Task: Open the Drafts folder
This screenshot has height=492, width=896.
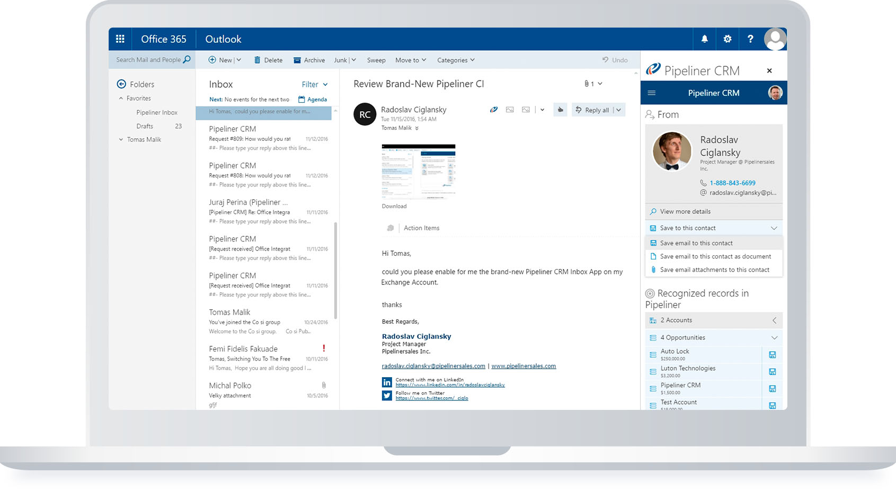Action: click(145, 126)
